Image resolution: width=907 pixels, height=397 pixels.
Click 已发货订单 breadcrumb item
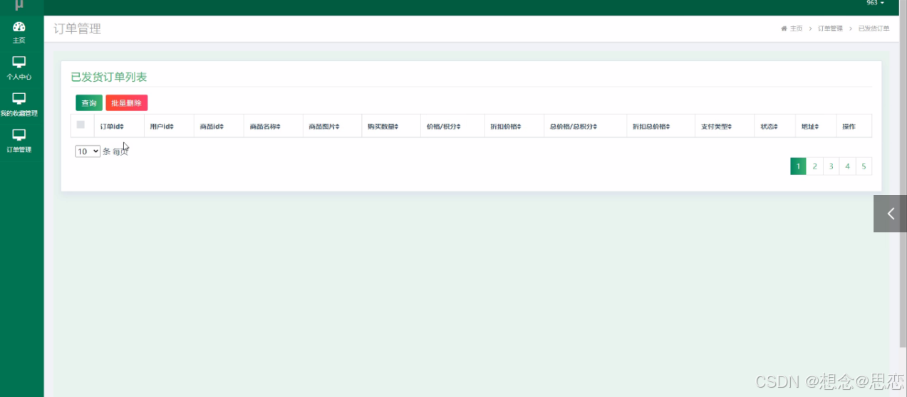pyautogui.click(x=874, y=28)
